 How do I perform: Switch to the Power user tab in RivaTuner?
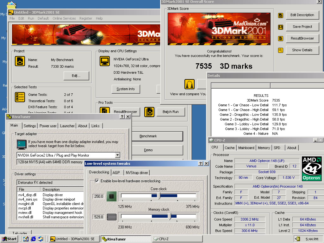click(x=48, y=126)
